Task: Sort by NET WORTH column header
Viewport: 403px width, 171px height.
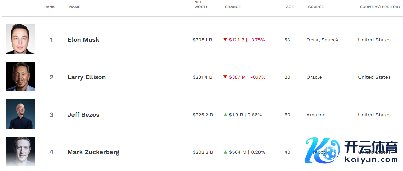Action: (201, 4)
